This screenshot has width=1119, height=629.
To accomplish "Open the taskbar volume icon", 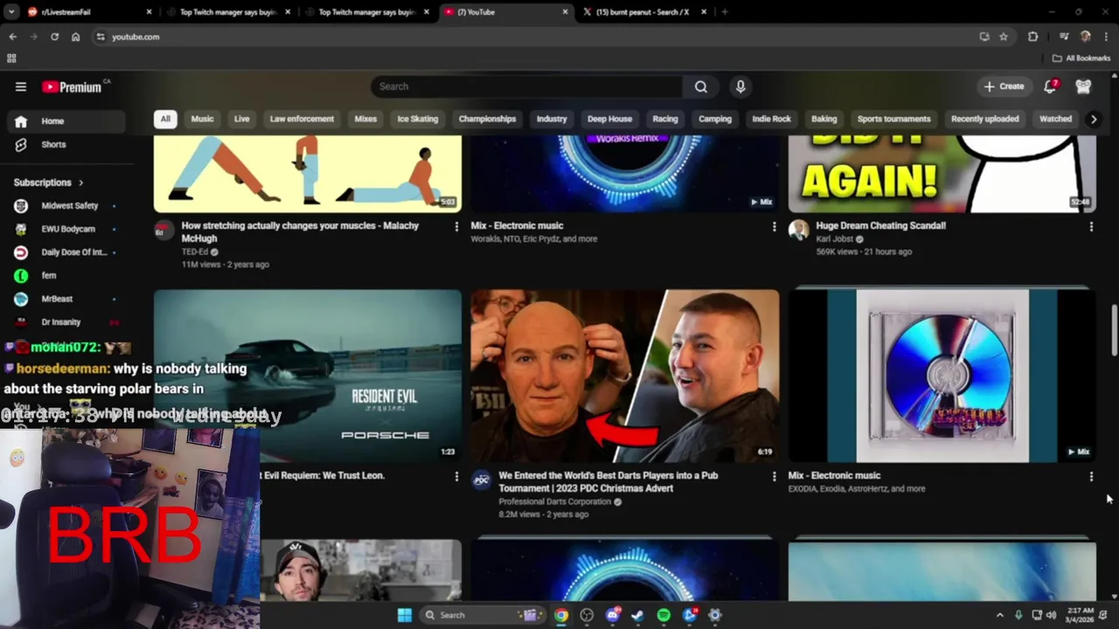I will [1051, 615].
